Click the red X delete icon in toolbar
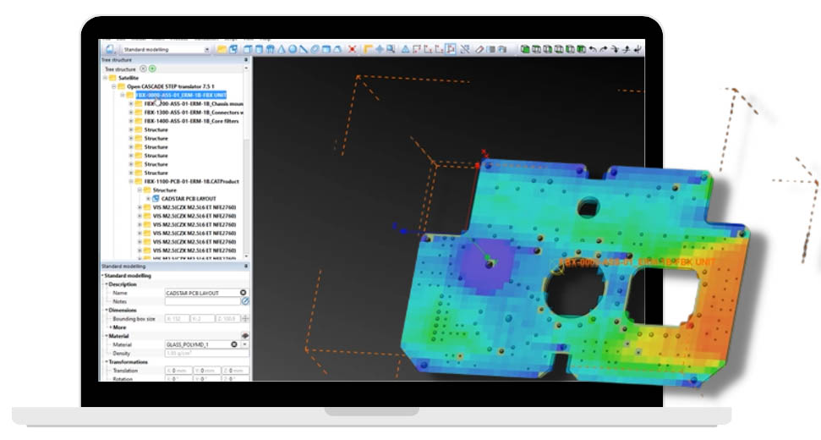The height and width of the screenshot is (440, 821). click(352, 50)
